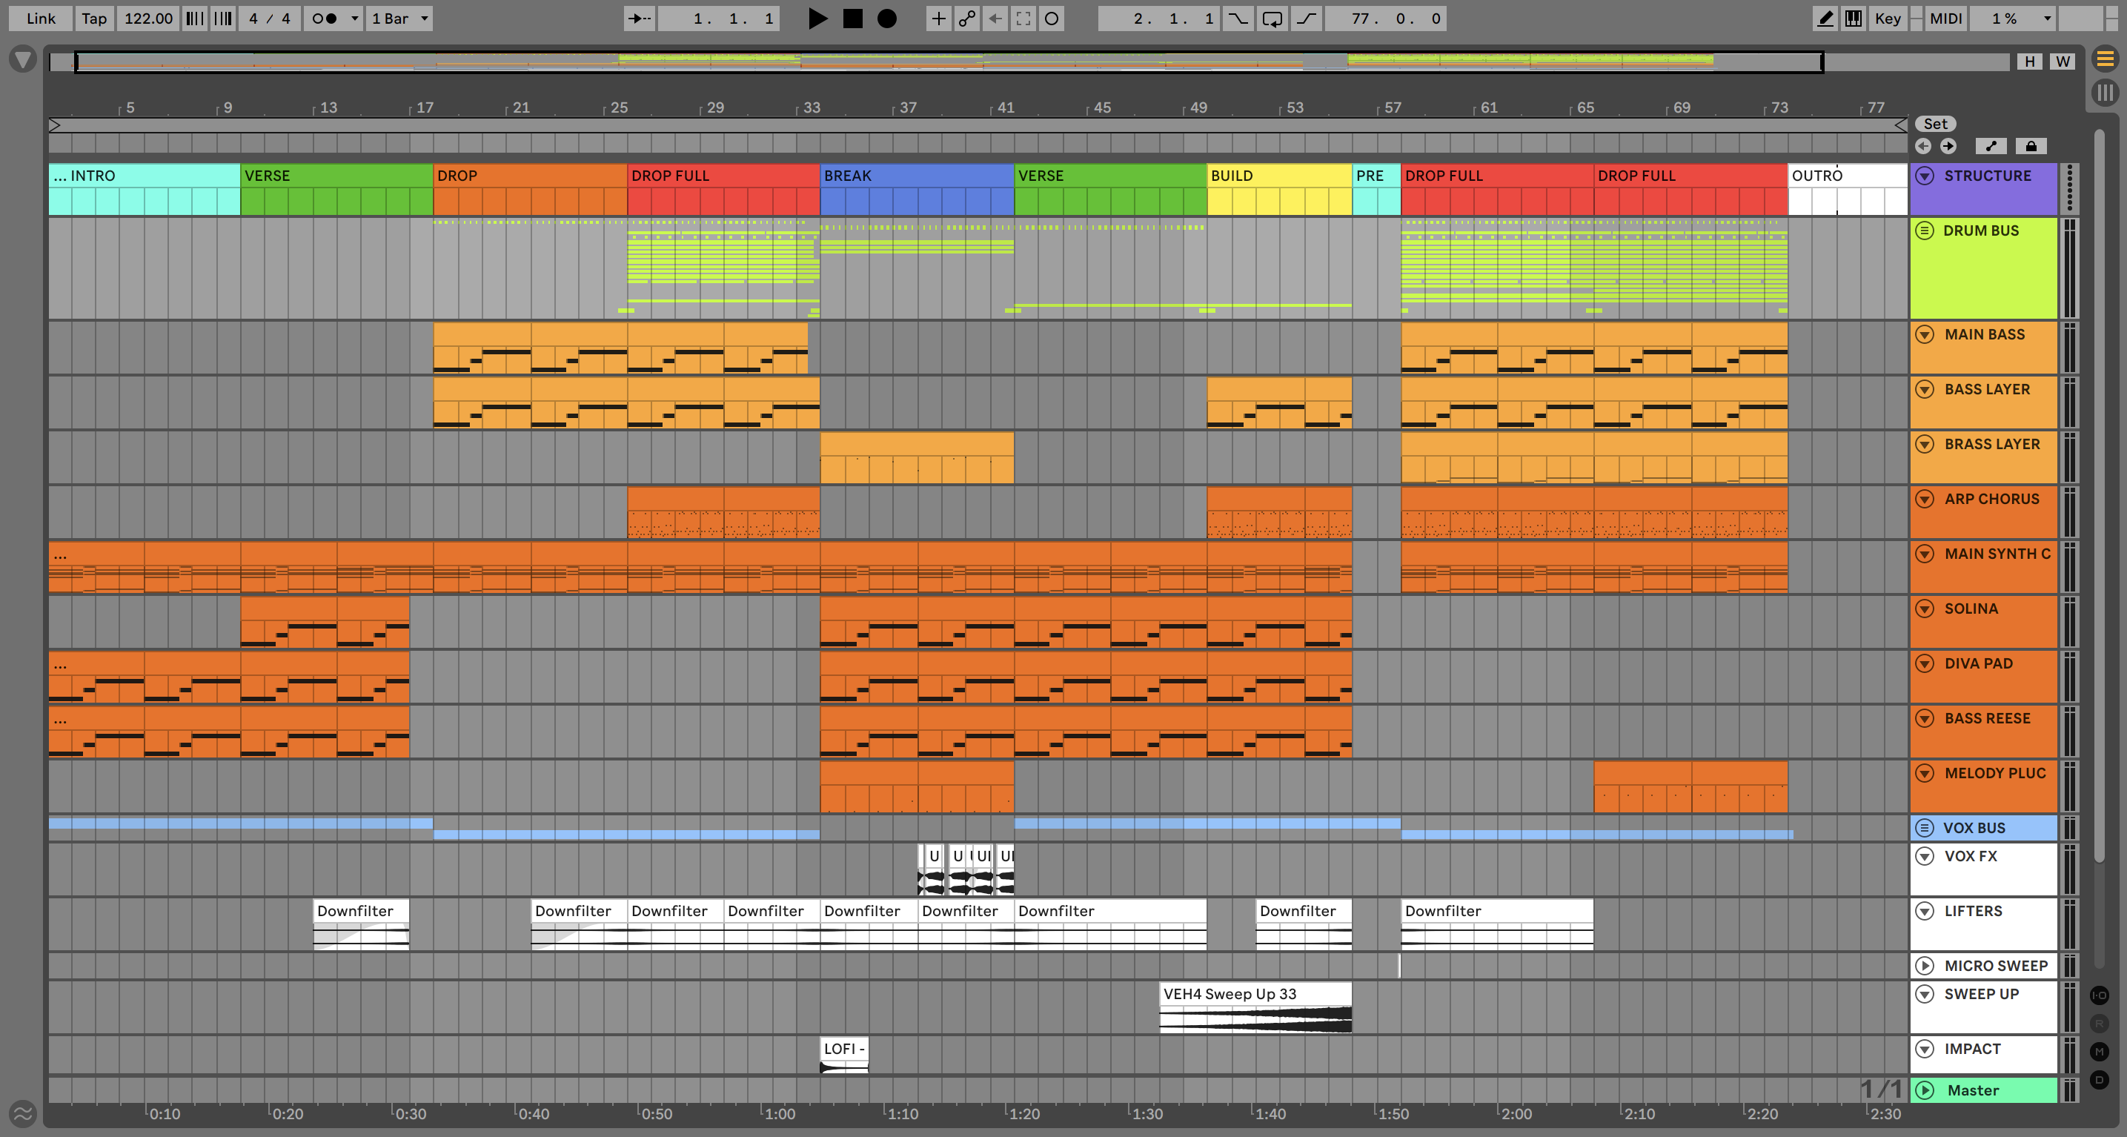Toggle the metronome on or off
2127x1137 pixels.
point(325,19)
